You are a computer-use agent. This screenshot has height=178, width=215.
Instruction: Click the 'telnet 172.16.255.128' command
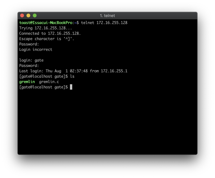104,22
